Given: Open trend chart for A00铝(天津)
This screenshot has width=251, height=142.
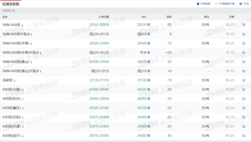Looking at the screenshot, I should click(x=244, y=126).
